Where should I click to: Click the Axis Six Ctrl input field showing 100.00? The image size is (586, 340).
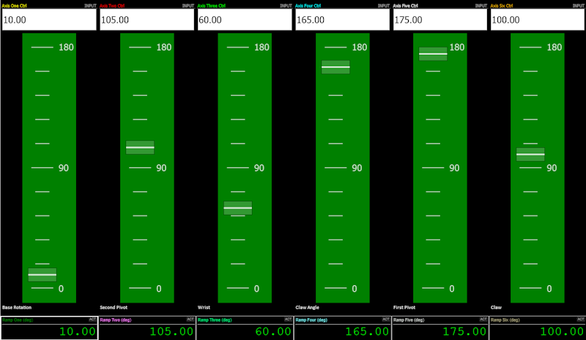538,20
